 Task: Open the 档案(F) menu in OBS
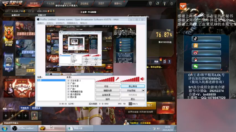coord(41,23)
